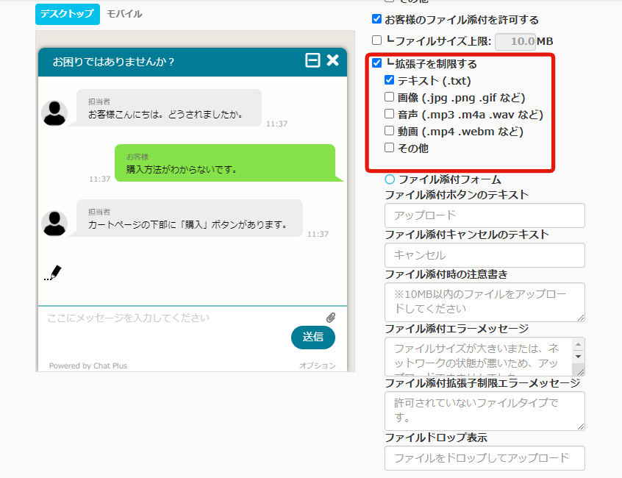Select the ファイル添付フォーム radio button
Screen dimensions: 622x478
390,179
